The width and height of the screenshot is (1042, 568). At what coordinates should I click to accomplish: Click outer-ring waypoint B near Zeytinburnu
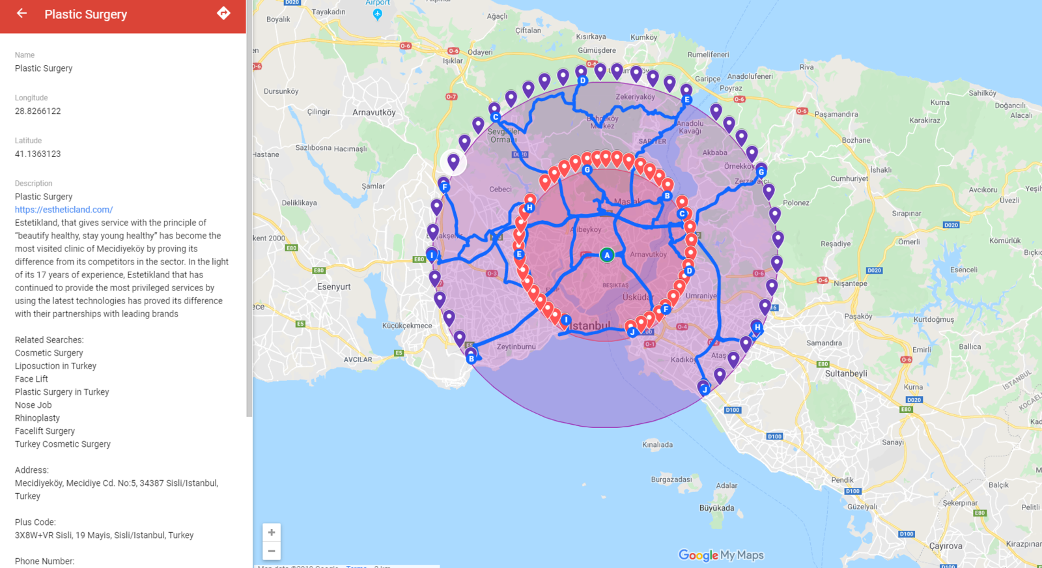(471, 358)
